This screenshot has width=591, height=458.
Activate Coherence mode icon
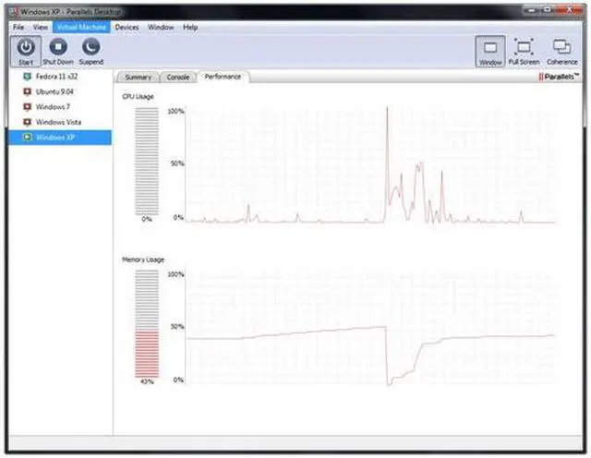pyautogui.click(x=561, y=47)
